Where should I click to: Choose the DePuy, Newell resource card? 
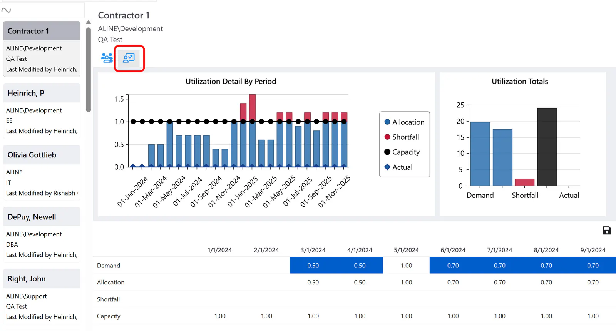tap(42, 235)
